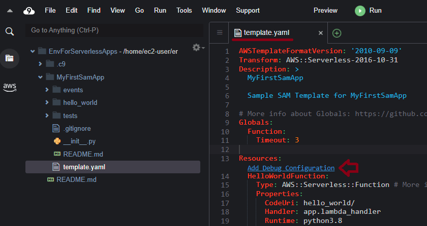Click the events folder icon
Image resolution: width=427 pixels, height=226 pixels.
click(56, 90)
